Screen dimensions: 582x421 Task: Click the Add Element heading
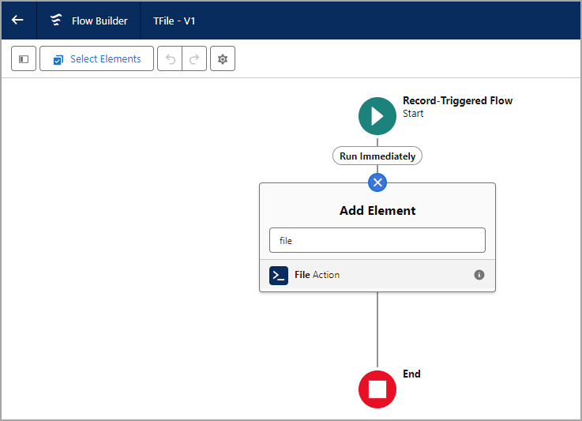(377, 210)
